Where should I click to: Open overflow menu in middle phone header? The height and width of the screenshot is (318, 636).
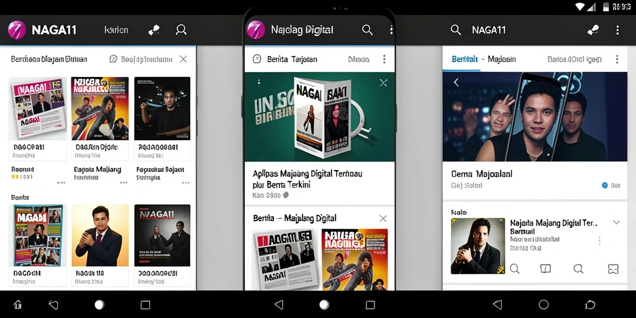pyautogui.click(x=391, y=30)
